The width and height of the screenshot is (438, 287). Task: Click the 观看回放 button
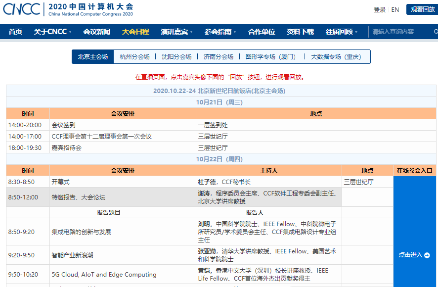tap(422, 9)
